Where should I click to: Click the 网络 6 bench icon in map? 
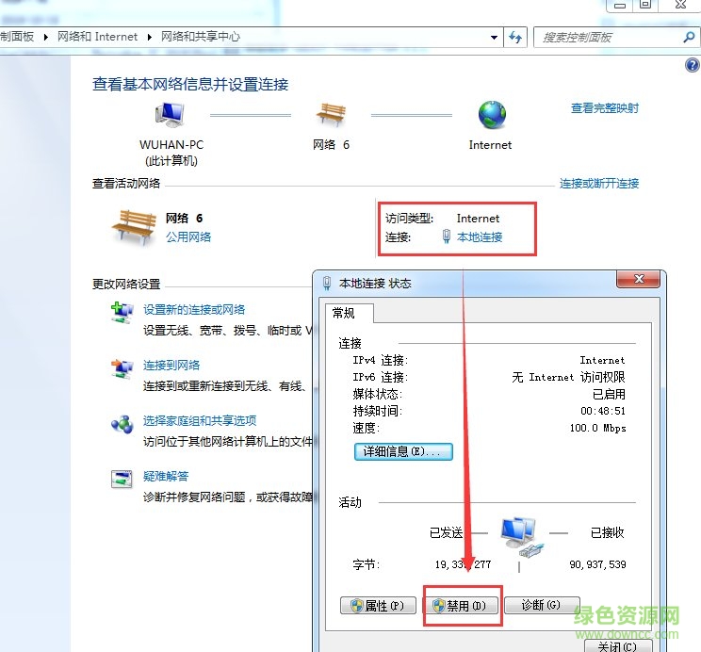click(331, 115)
